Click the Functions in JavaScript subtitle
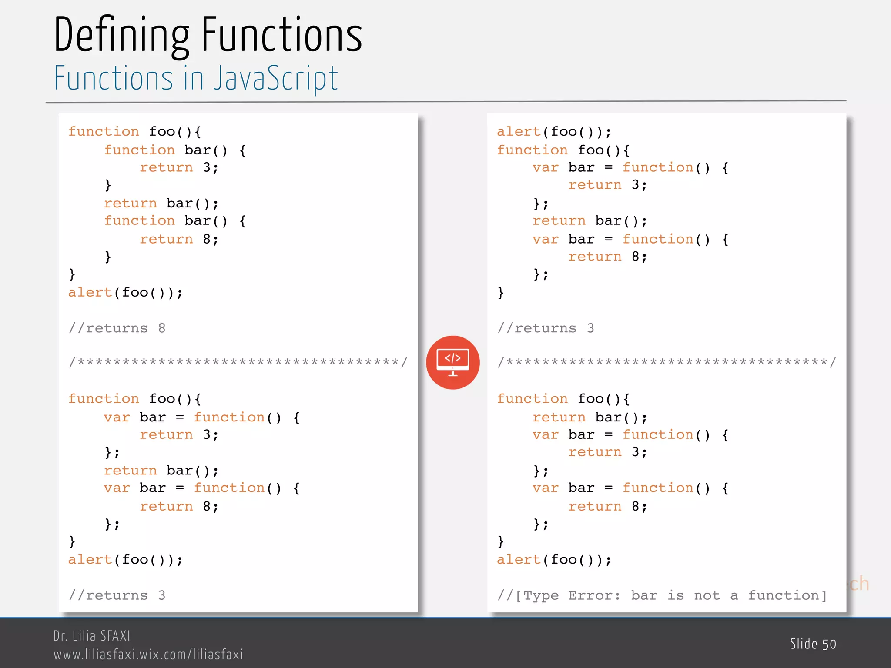The height and width of the screenshot is (668, 891). (196, 79)
